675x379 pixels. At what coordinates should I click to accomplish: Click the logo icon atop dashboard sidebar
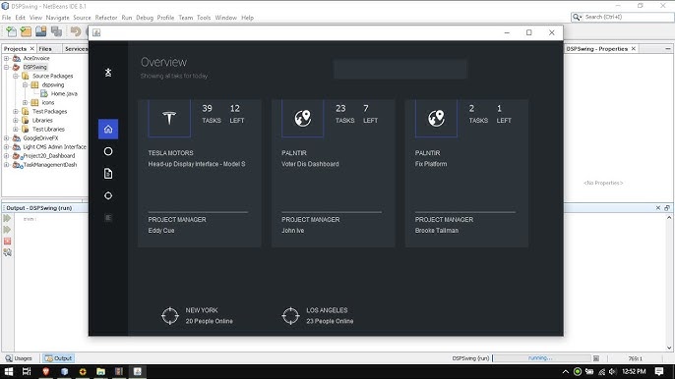point(108,73)
